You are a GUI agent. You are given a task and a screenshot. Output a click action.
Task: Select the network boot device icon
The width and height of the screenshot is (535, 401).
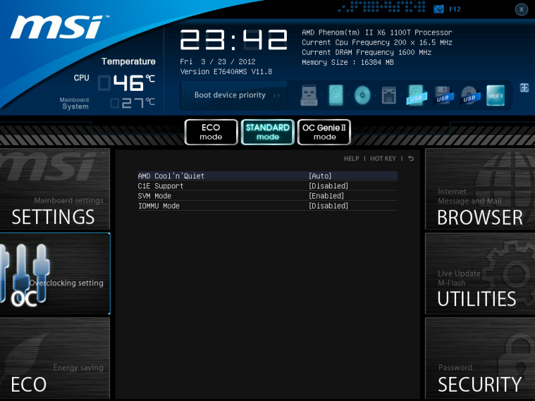pos(389,96)
